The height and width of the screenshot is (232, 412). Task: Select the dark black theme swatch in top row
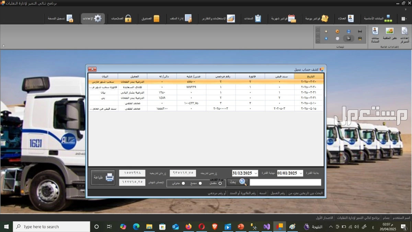pyautogui.click(x=360, y=31)
